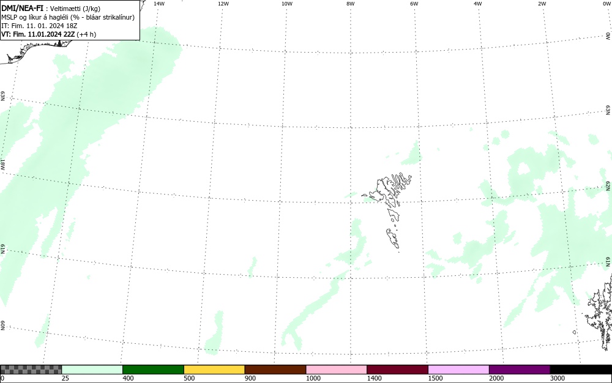Click the 6W longitude label
612x383 pixels.
414,4
